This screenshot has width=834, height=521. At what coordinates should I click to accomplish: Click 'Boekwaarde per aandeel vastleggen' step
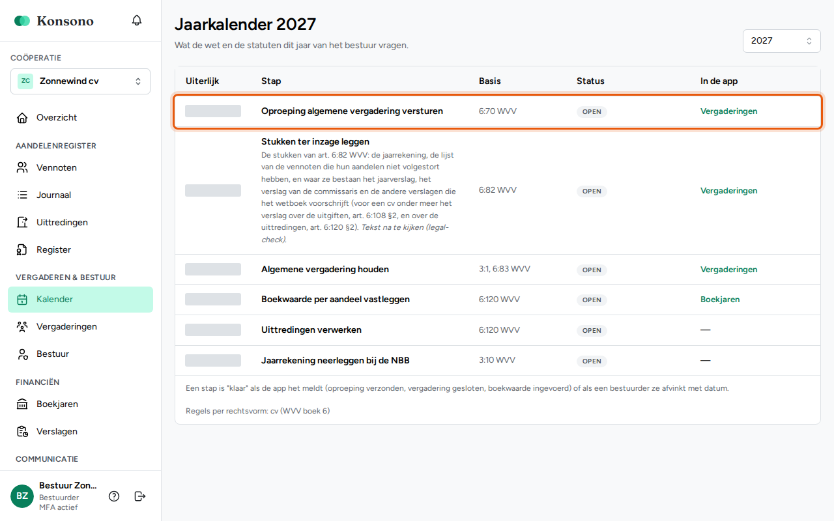336,300
